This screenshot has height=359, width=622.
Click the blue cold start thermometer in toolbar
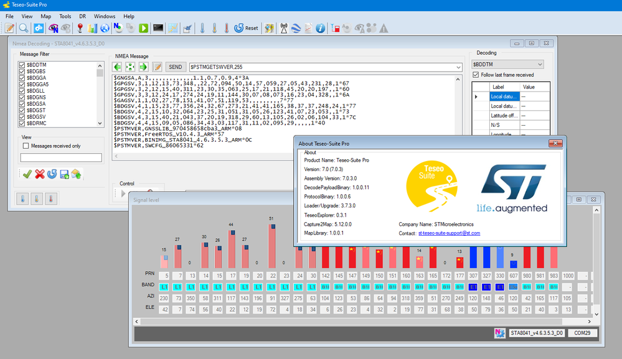coord(202,28)
